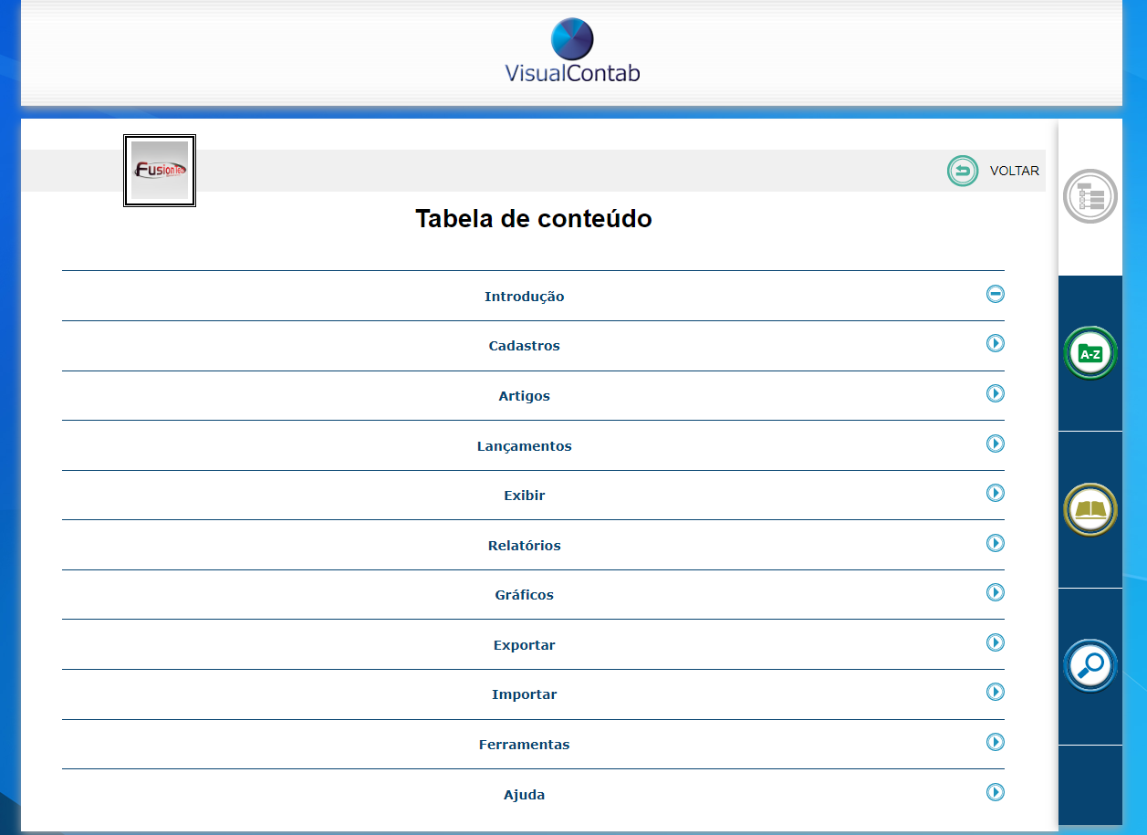
Task: Open the Ferramentas topic link
Action: 524,745
